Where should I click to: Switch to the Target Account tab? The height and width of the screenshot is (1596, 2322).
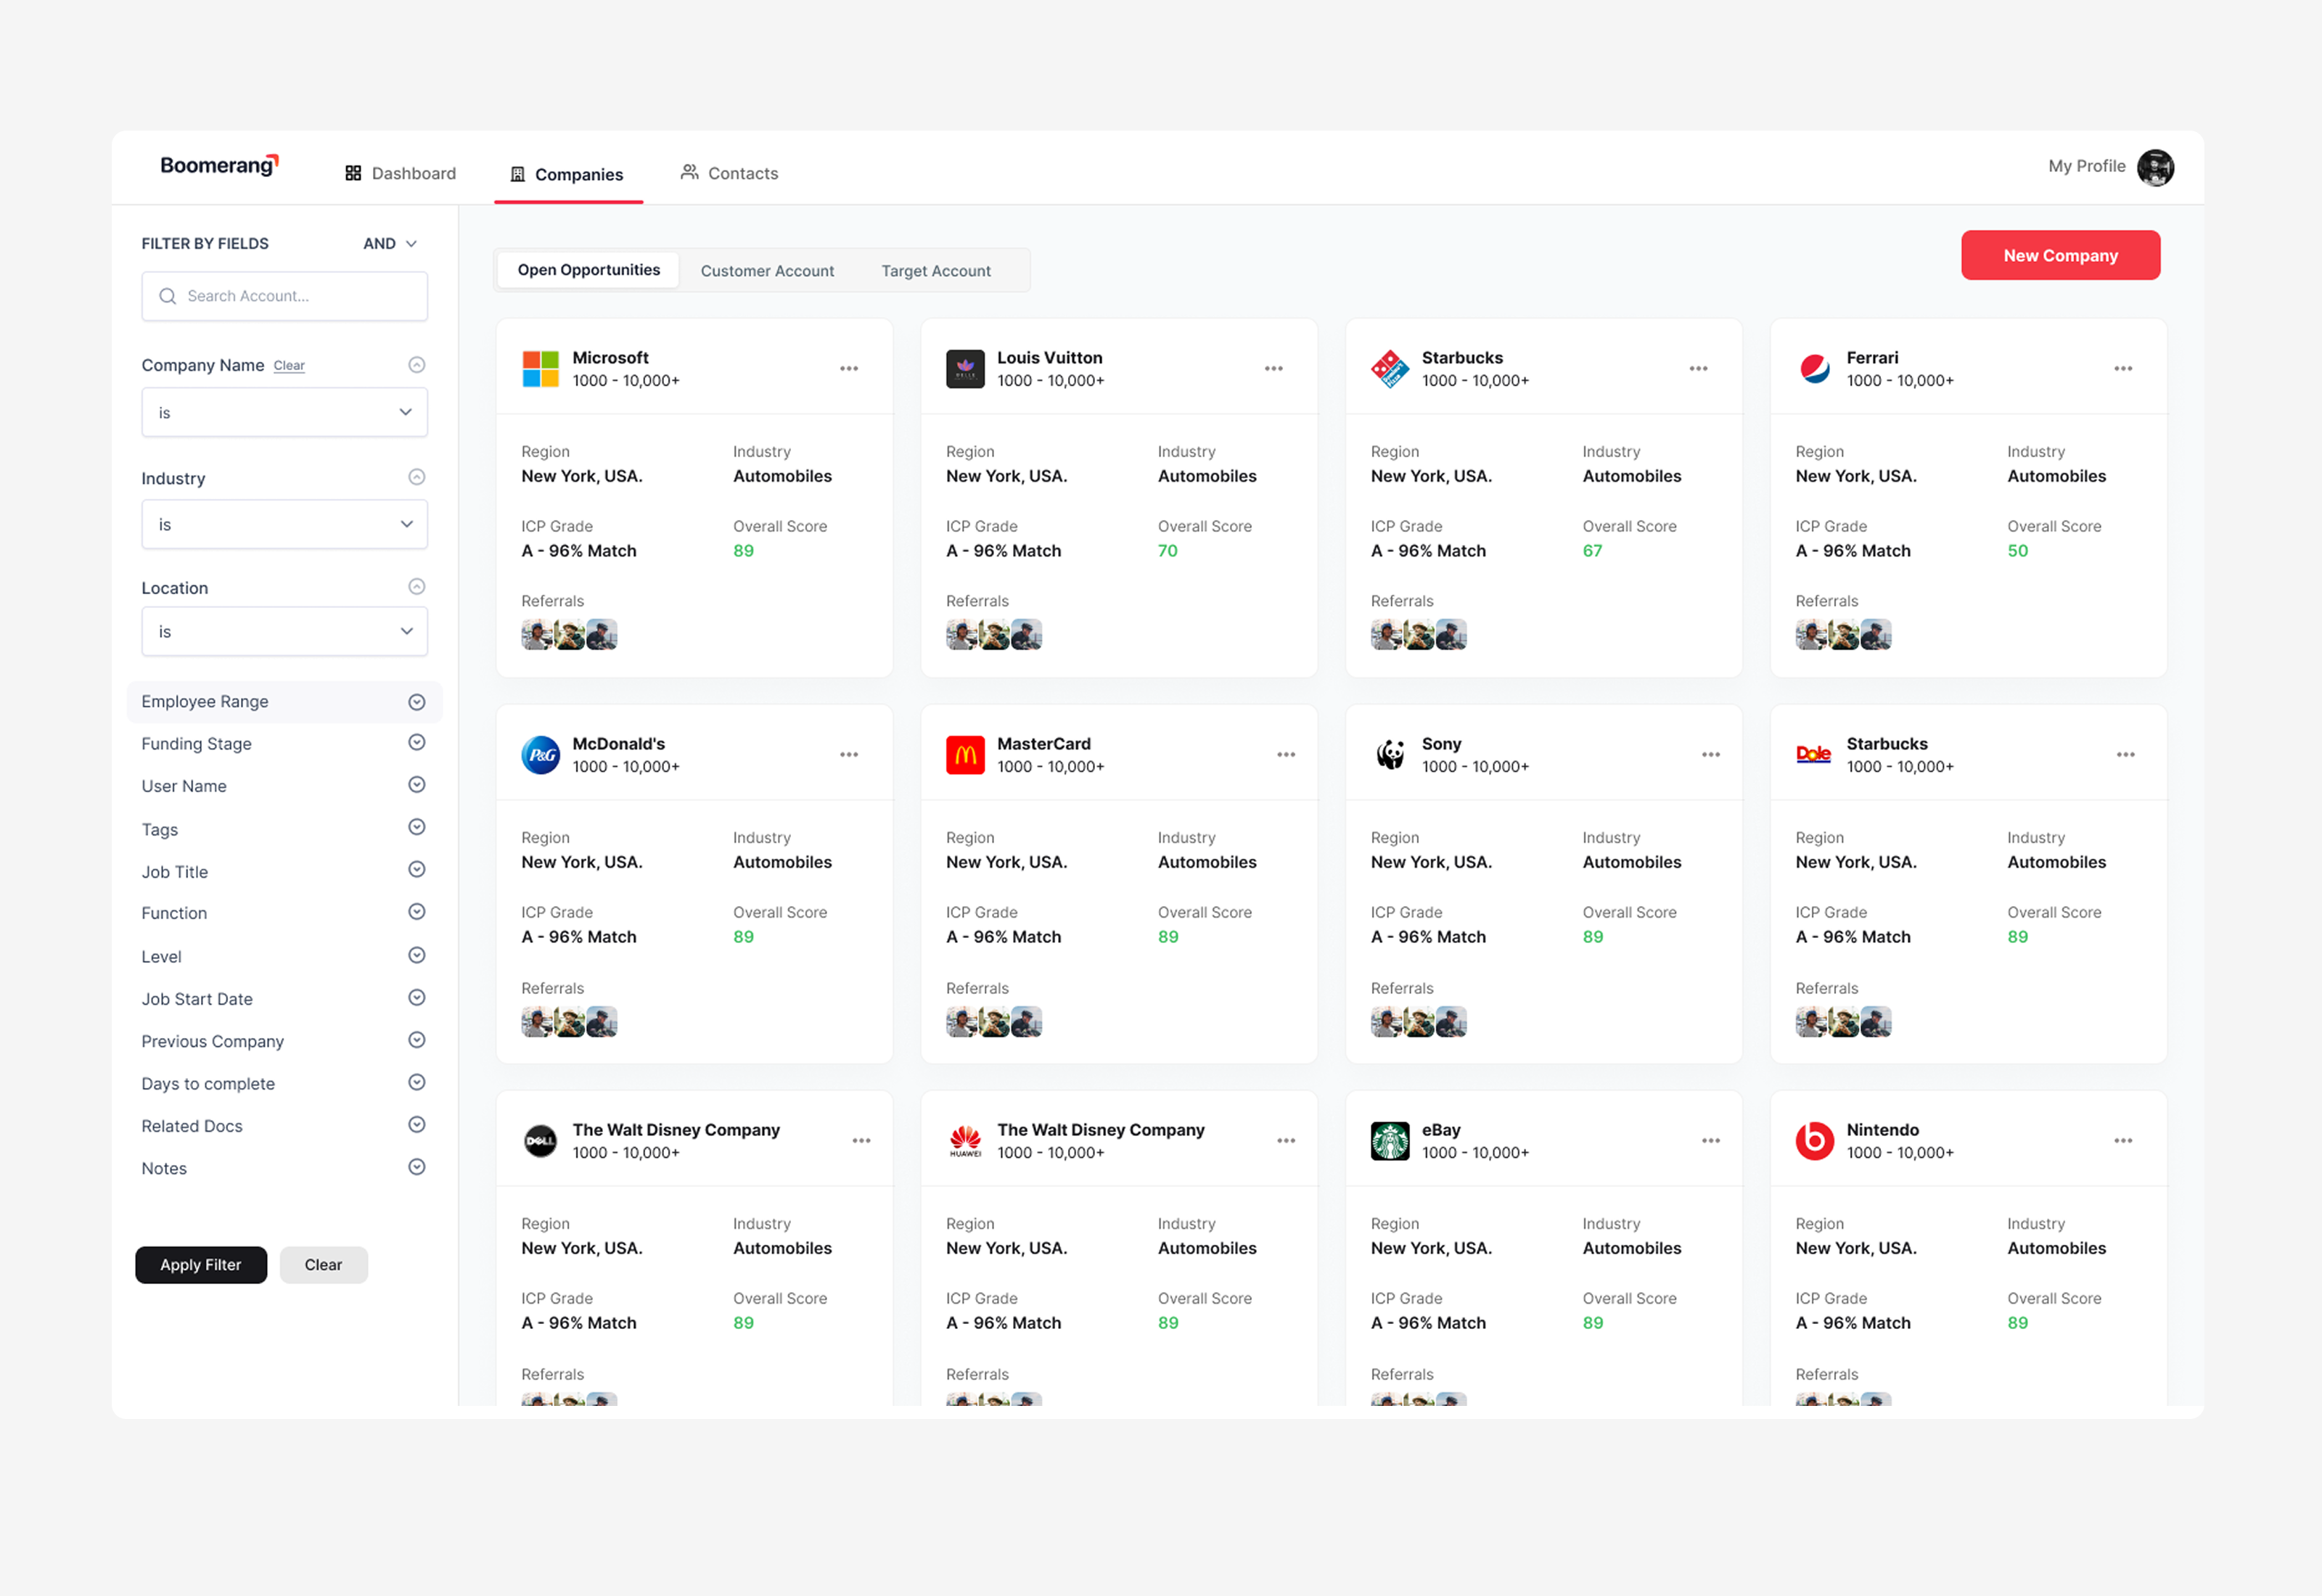click(x=936, y=271)
